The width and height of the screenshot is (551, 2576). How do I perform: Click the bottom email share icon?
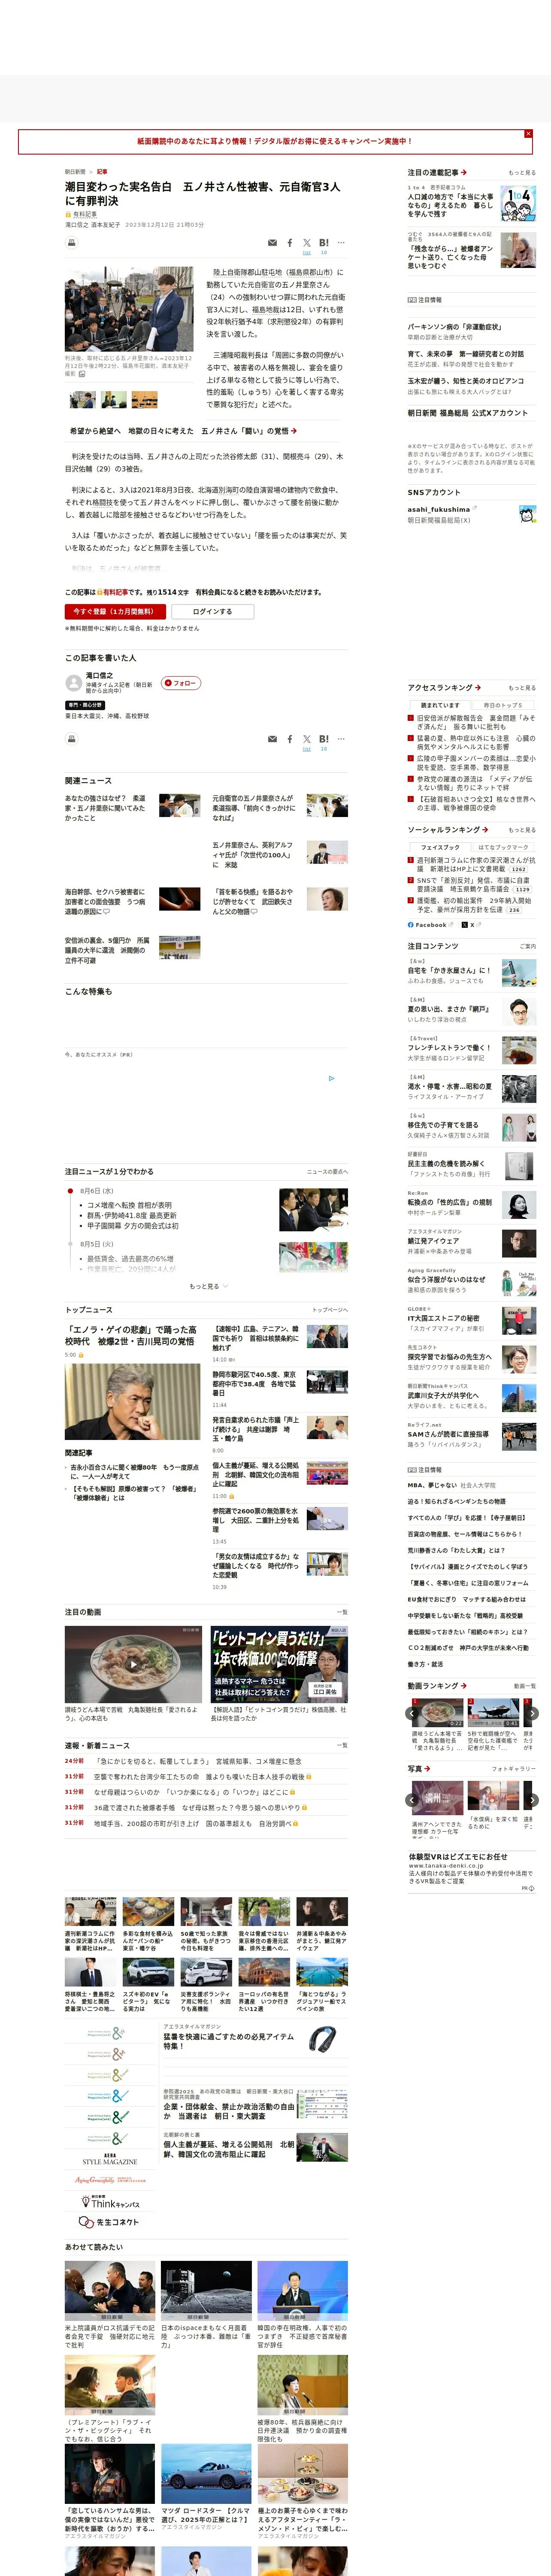[x=273, y=739]
